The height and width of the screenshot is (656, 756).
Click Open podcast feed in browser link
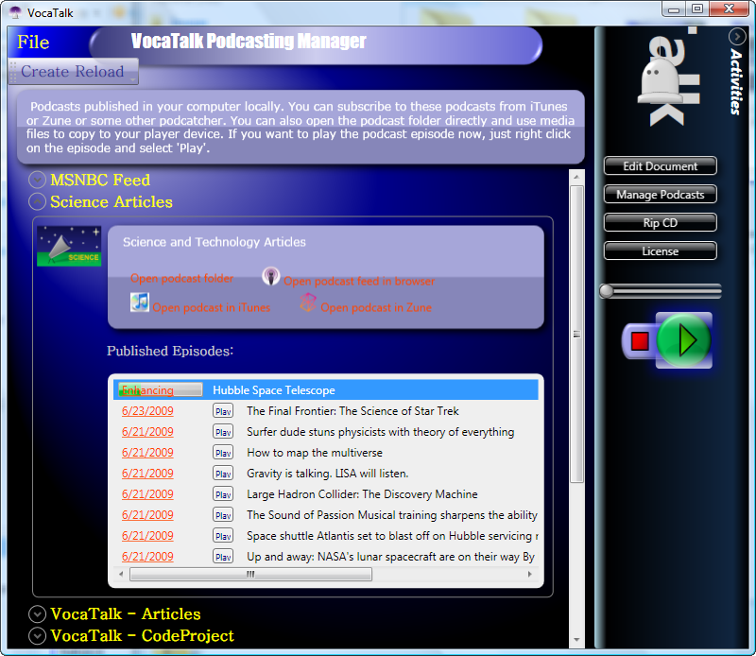pyautogui.click(x=359, y=282)
